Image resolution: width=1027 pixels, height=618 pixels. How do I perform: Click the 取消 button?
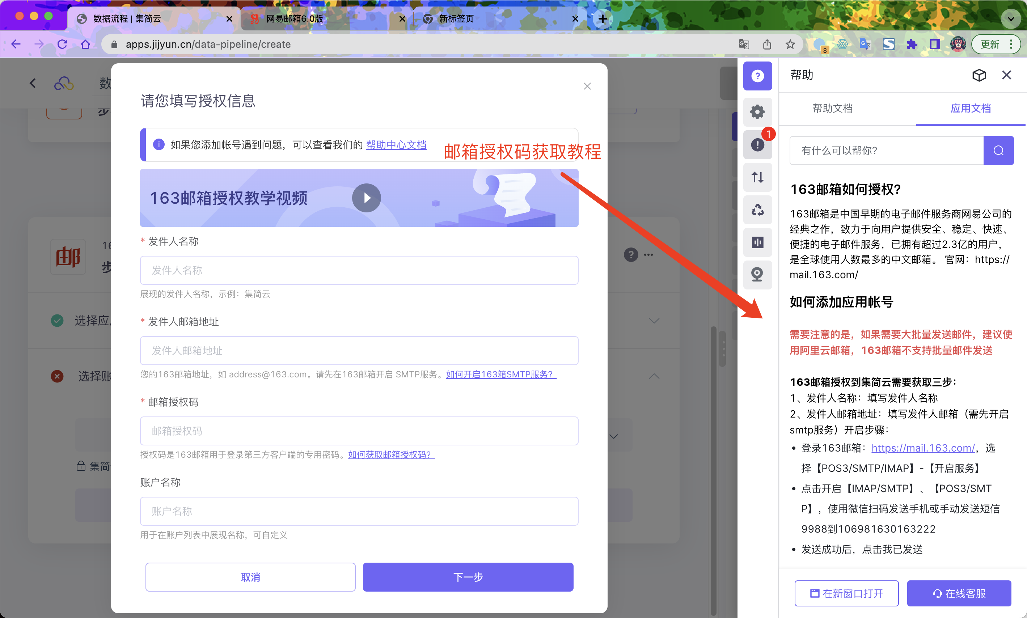(250, 577)
